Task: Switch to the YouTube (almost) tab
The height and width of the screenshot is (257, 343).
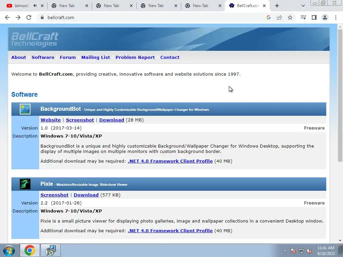Action: pyautogui.click(x=21, y=6)
